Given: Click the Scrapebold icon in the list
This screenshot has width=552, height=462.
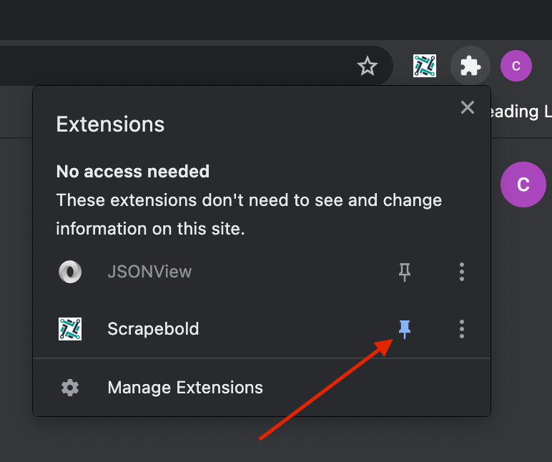Looking at the screenshot, I should 70,329.
